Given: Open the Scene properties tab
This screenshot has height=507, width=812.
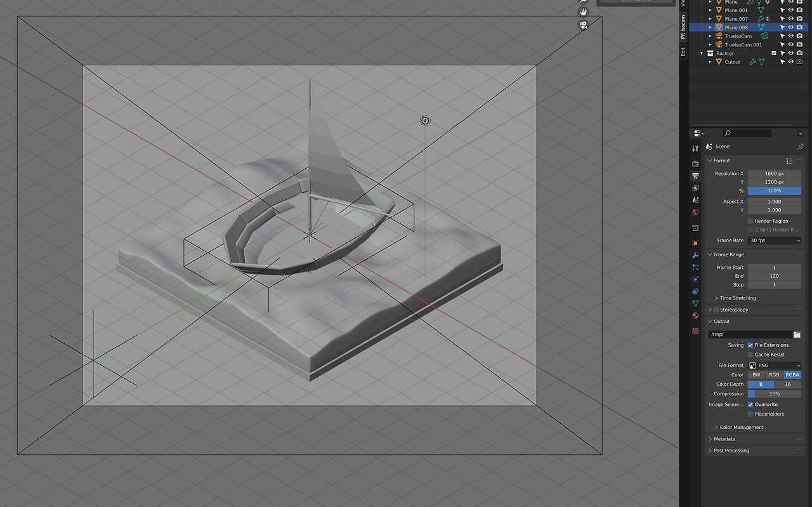Looking at the screenshot, I should point(695,200).
